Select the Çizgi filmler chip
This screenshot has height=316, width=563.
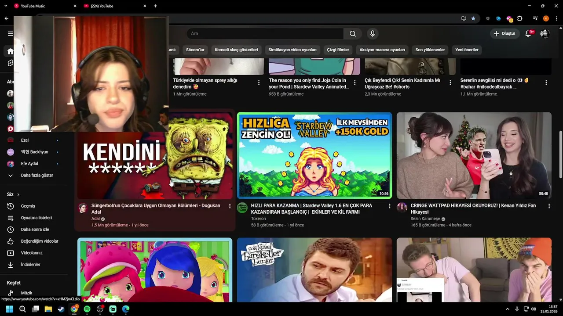[x=338, y=50]
